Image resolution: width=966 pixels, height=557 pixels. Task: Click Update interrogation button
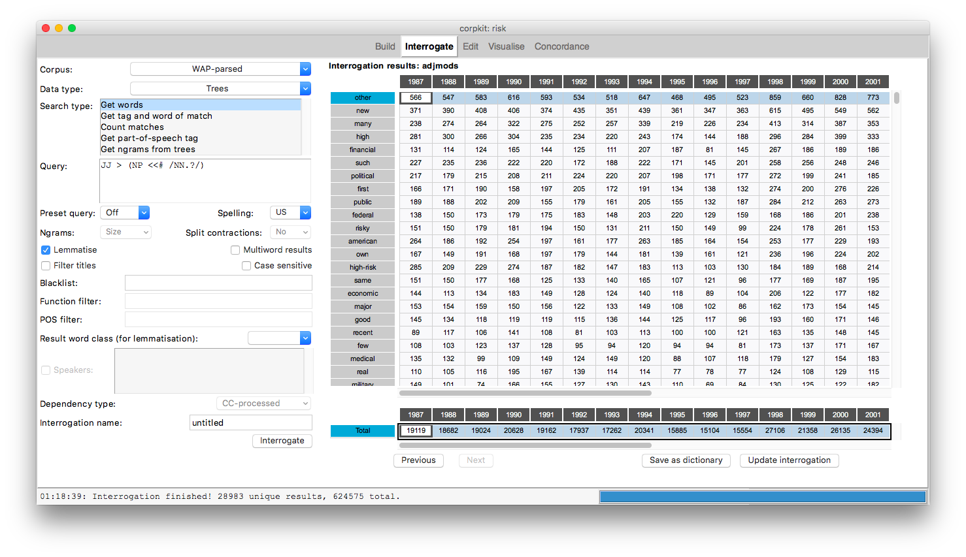789,460
